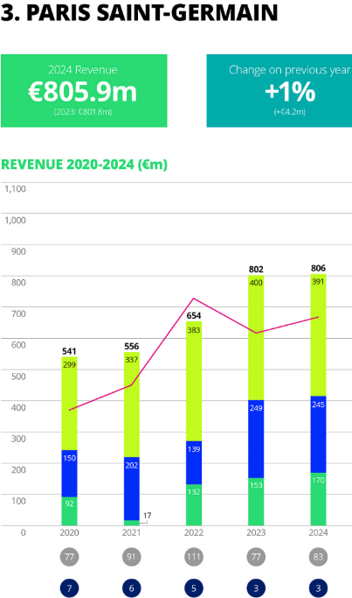Select the green 170 segment of the 2024 bar
Image resolution: width=352 pixels, height=598 pixels.
click(318, 499)
